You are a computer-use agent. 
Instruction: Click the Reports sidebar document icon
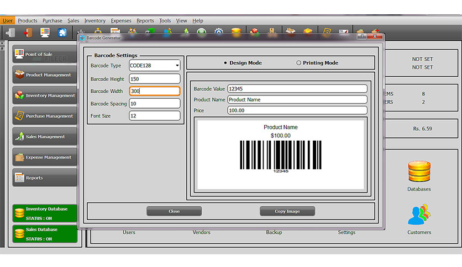click(19, 177)
